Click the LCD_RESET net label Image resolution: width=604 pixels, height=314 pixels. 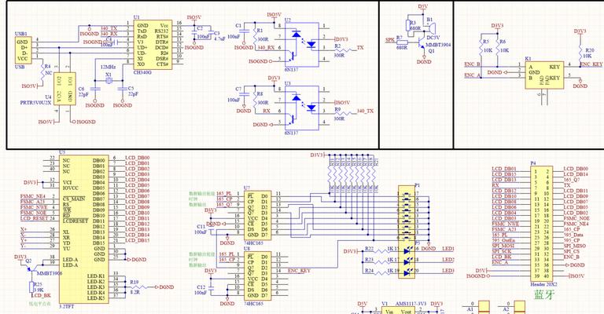click(35, 218)
